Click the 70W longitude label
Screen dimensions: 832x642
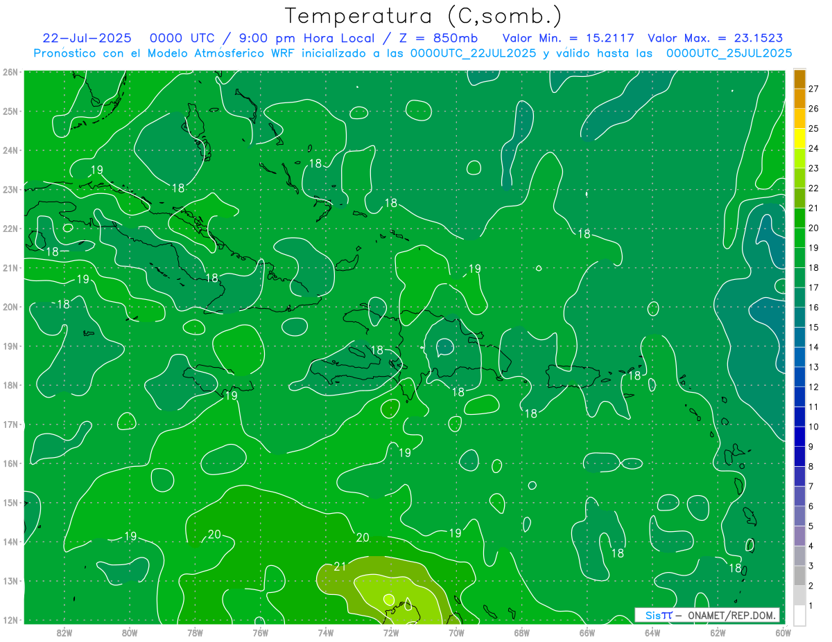(x=456, y=632)
